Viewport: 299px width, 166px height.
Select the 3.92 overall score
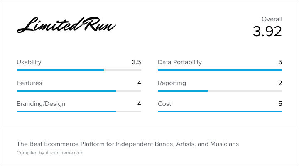point(267,32)
